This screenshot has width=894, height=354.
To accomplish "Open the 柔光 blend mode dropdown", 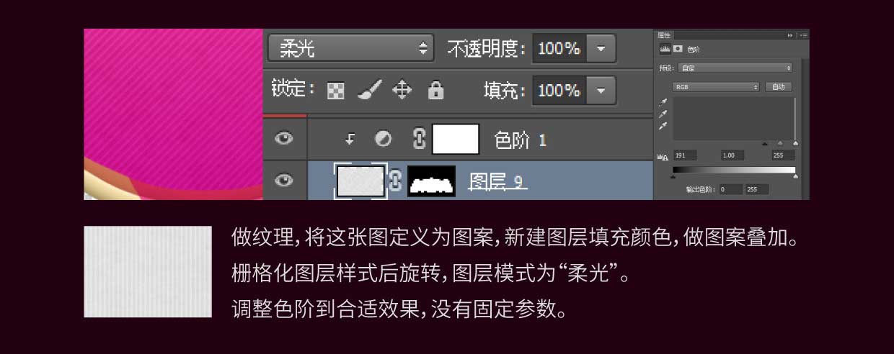I will (x=351, y=48).
